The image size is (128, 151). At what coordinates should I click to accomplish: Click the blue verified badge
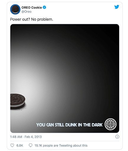point(45,7)
